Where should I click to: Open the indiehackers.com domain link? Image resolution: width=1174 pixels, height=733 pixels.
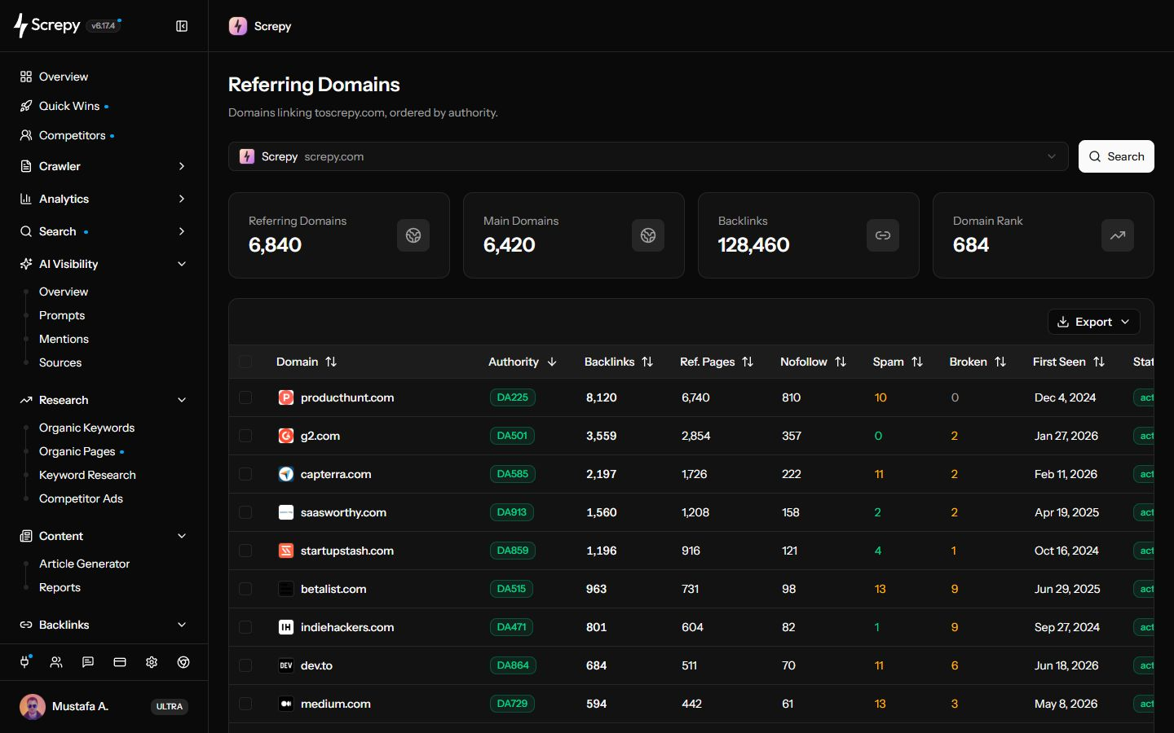point(347,627)
